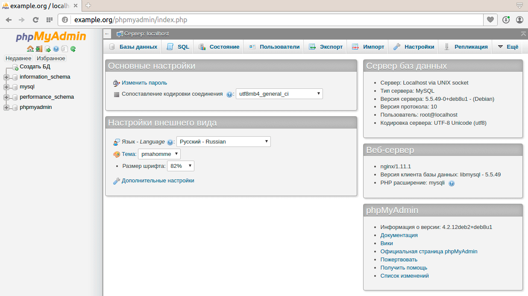Click the heart bookmark icon in address bar

tap(490, 20)
